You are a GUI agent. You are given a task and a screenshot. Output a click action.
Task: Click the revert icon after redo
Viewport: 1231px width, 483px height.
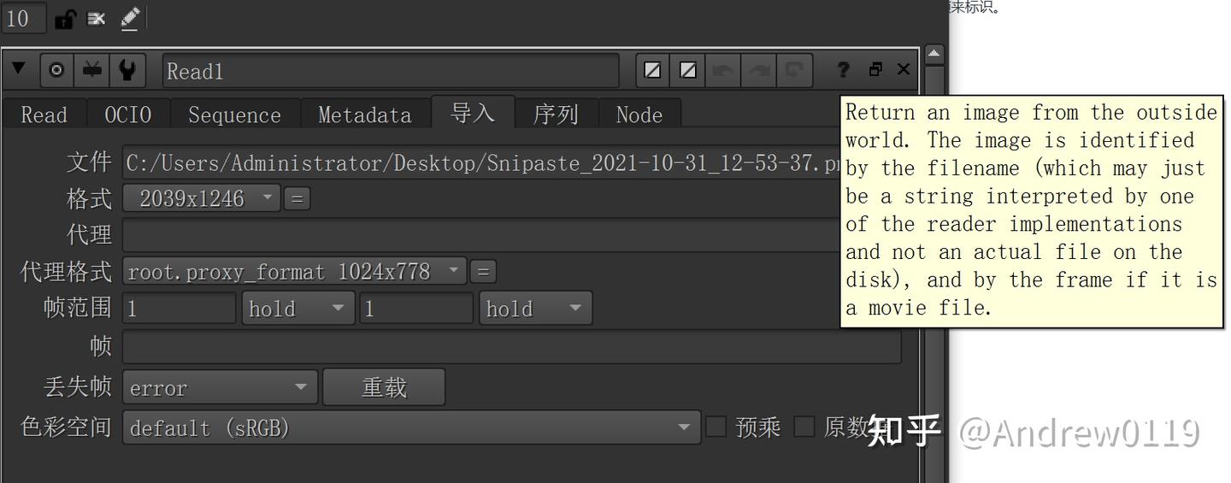795,71
